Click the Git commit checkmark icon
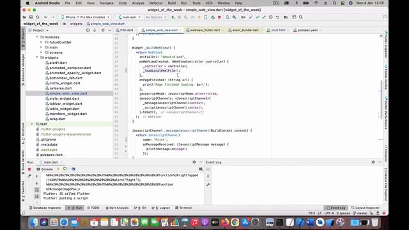Image resolution: width=409 pixels, height=230 pixels. (258, 17)
